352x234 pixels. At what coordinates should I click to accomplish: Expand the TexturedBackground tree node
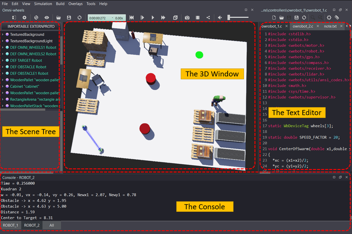coord(3,34)
